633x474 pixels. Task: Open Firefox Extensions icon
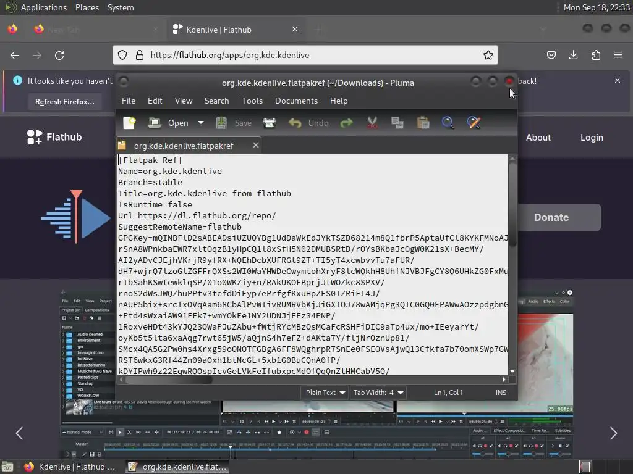596,55
